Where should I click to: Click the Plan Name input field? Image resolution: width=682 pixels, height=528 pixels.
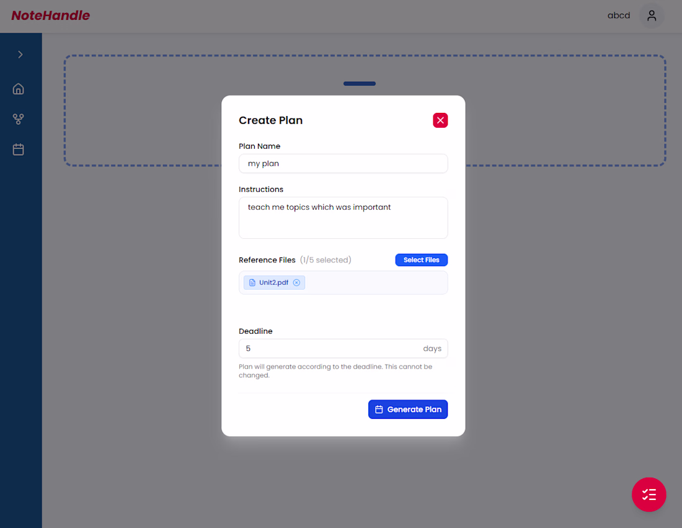coord(343,164)
